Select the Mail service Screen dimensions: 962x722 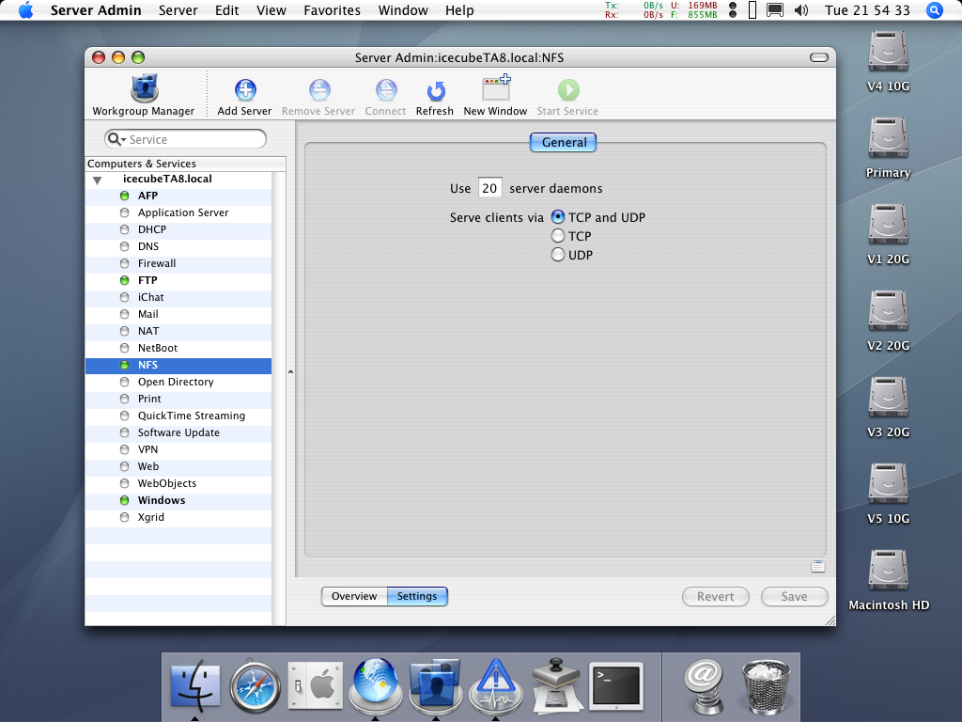point(178,314)
